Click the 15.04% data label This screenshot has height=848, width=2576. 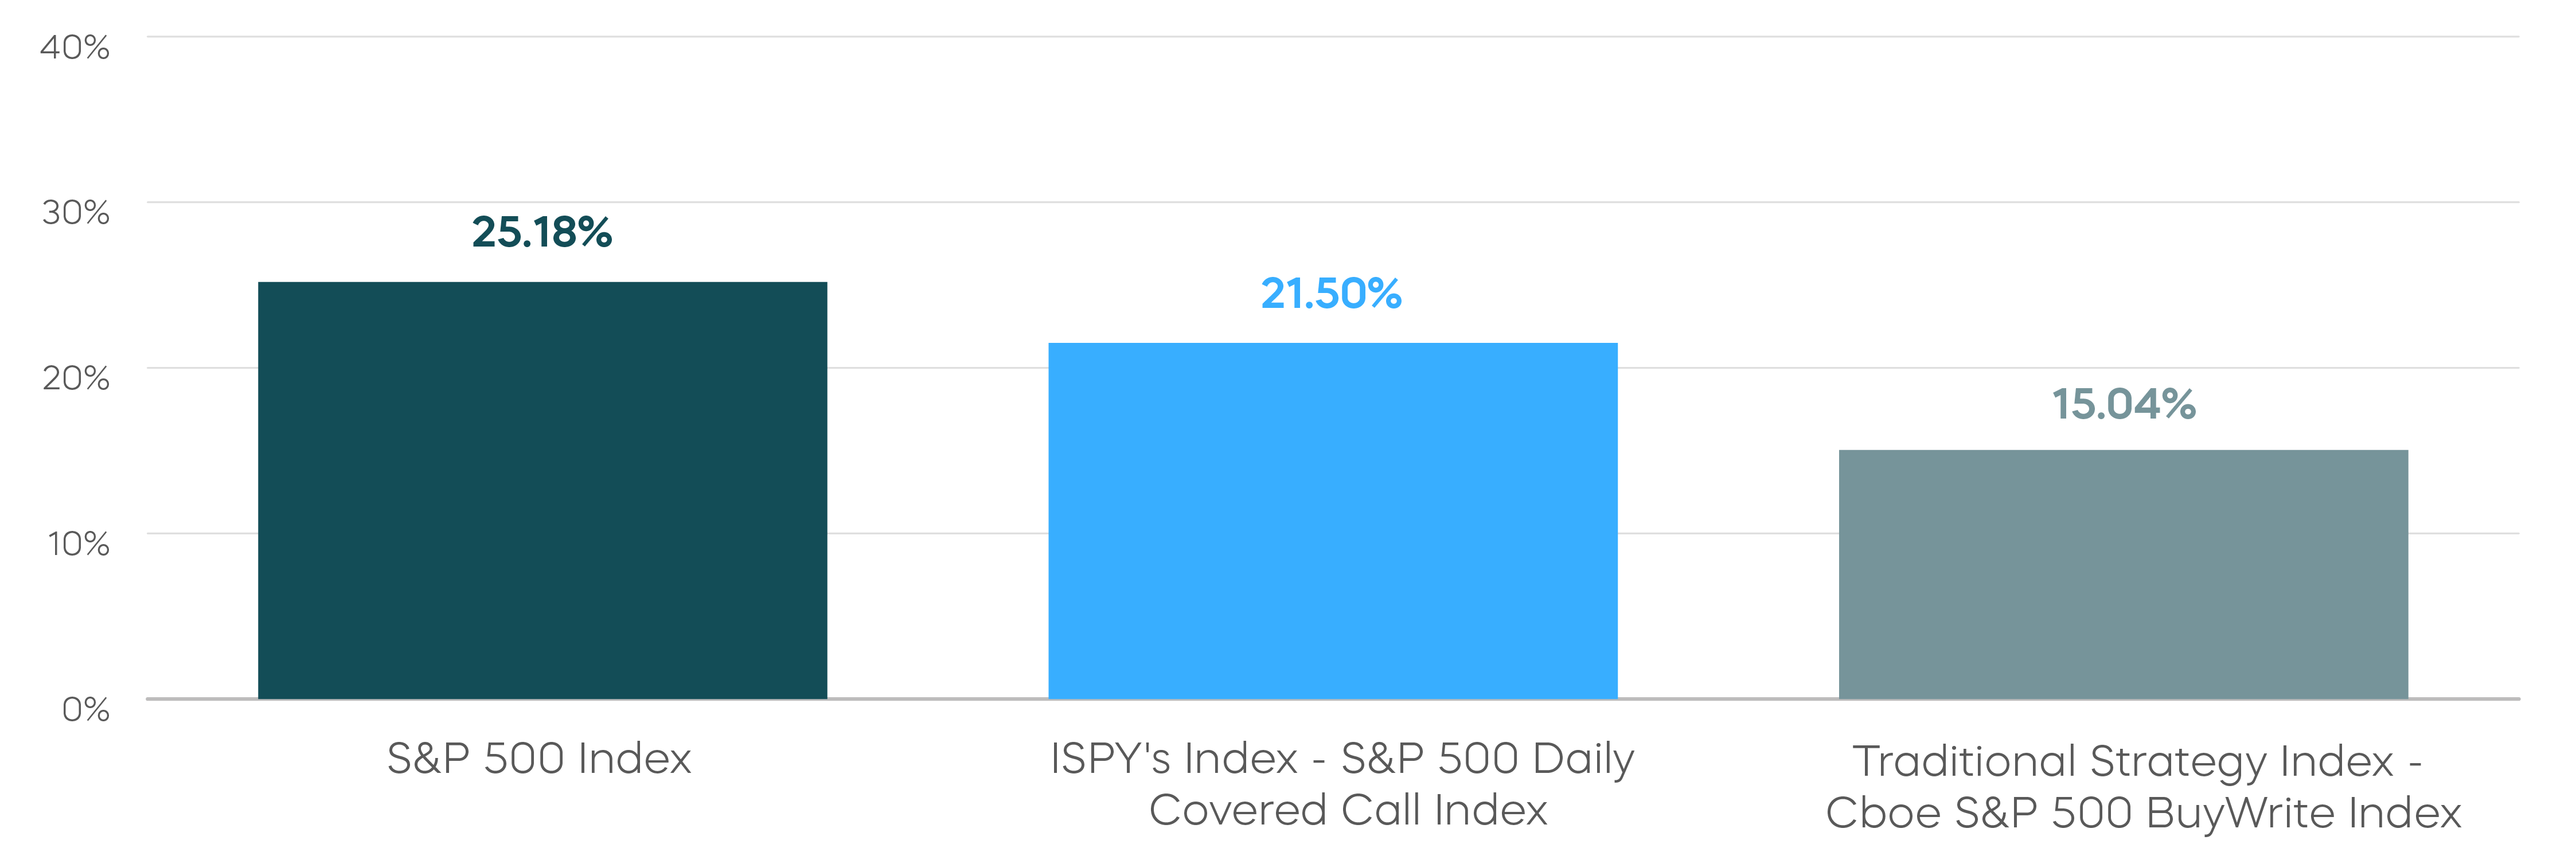click(x=2123, y=404)
